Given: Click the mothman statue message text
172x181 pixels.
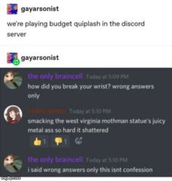Looking at the screenshot, I should (97, 126).
